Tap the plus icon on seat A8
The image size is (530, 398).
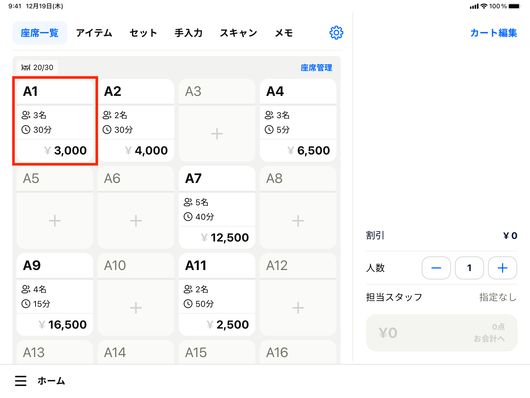pyautogui.click(x=298, y=221)
